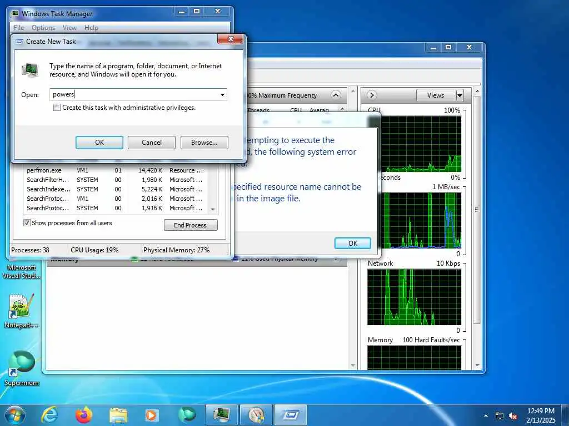Open network status tray icon

(x=500, y=416)
